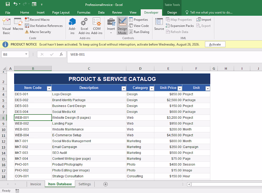Open Excel Add-ins manager
This screenshot has height=193, width=262.
84,26
